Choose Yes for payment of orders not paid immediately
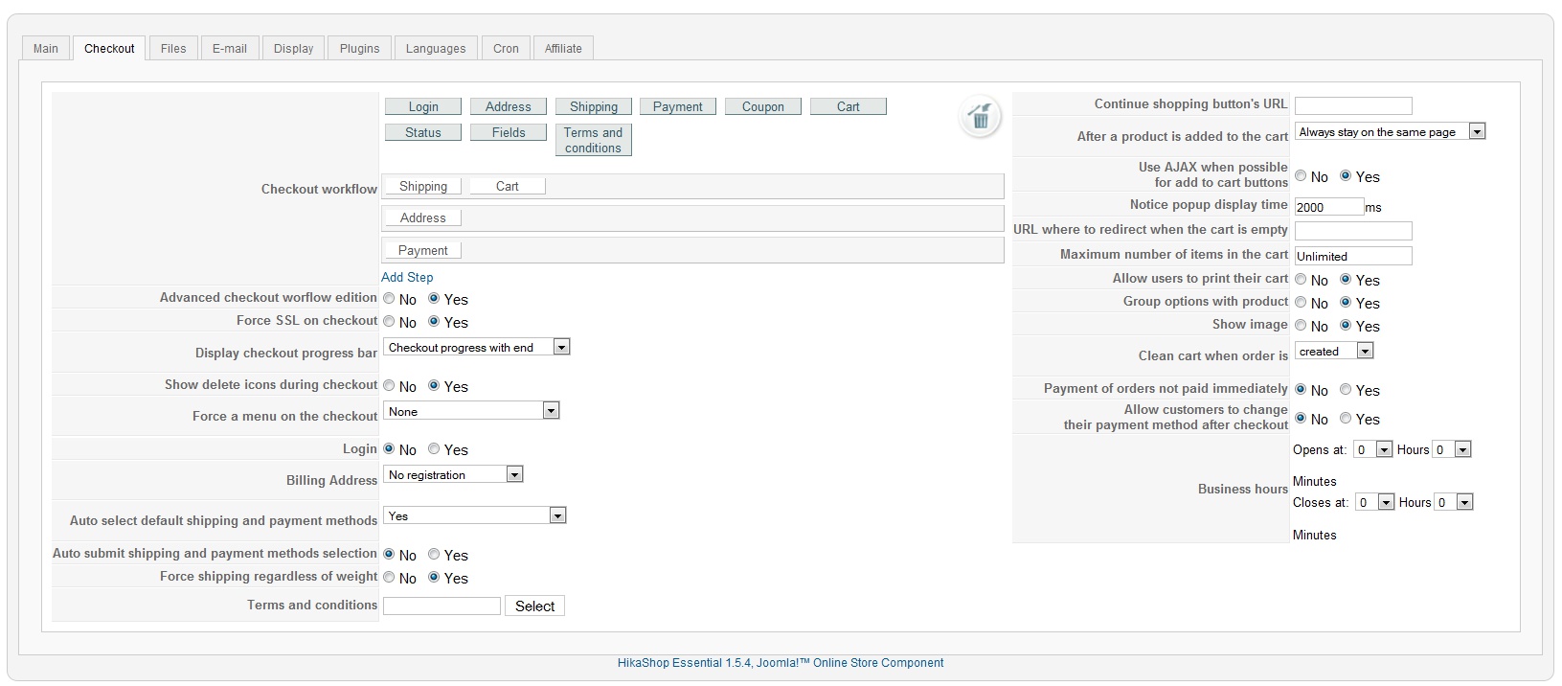The image size is (1562, 686). 1346,390
